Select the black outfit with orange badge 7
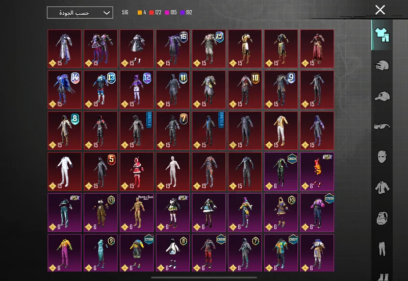 pos(173,131)
